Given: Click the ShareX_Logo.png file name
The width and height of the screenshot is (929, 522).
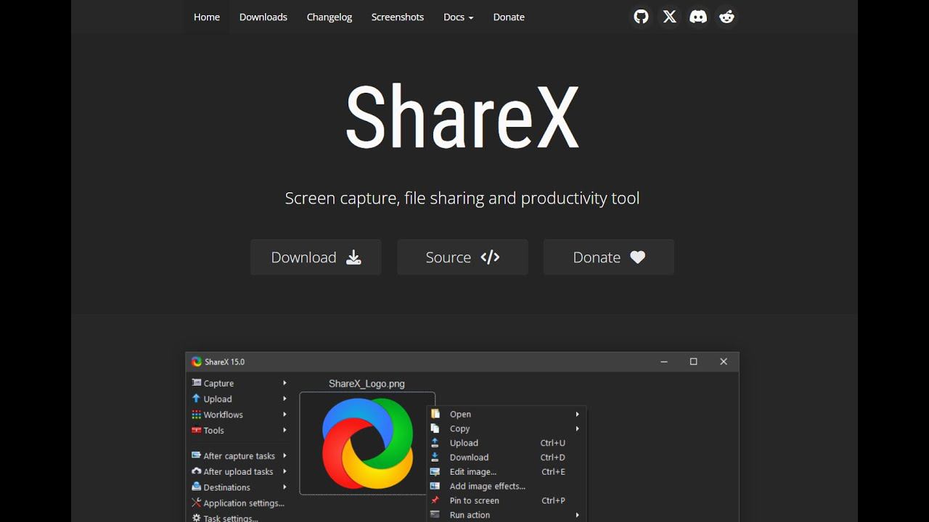Looking at the screenshot, I should [367, 384].
